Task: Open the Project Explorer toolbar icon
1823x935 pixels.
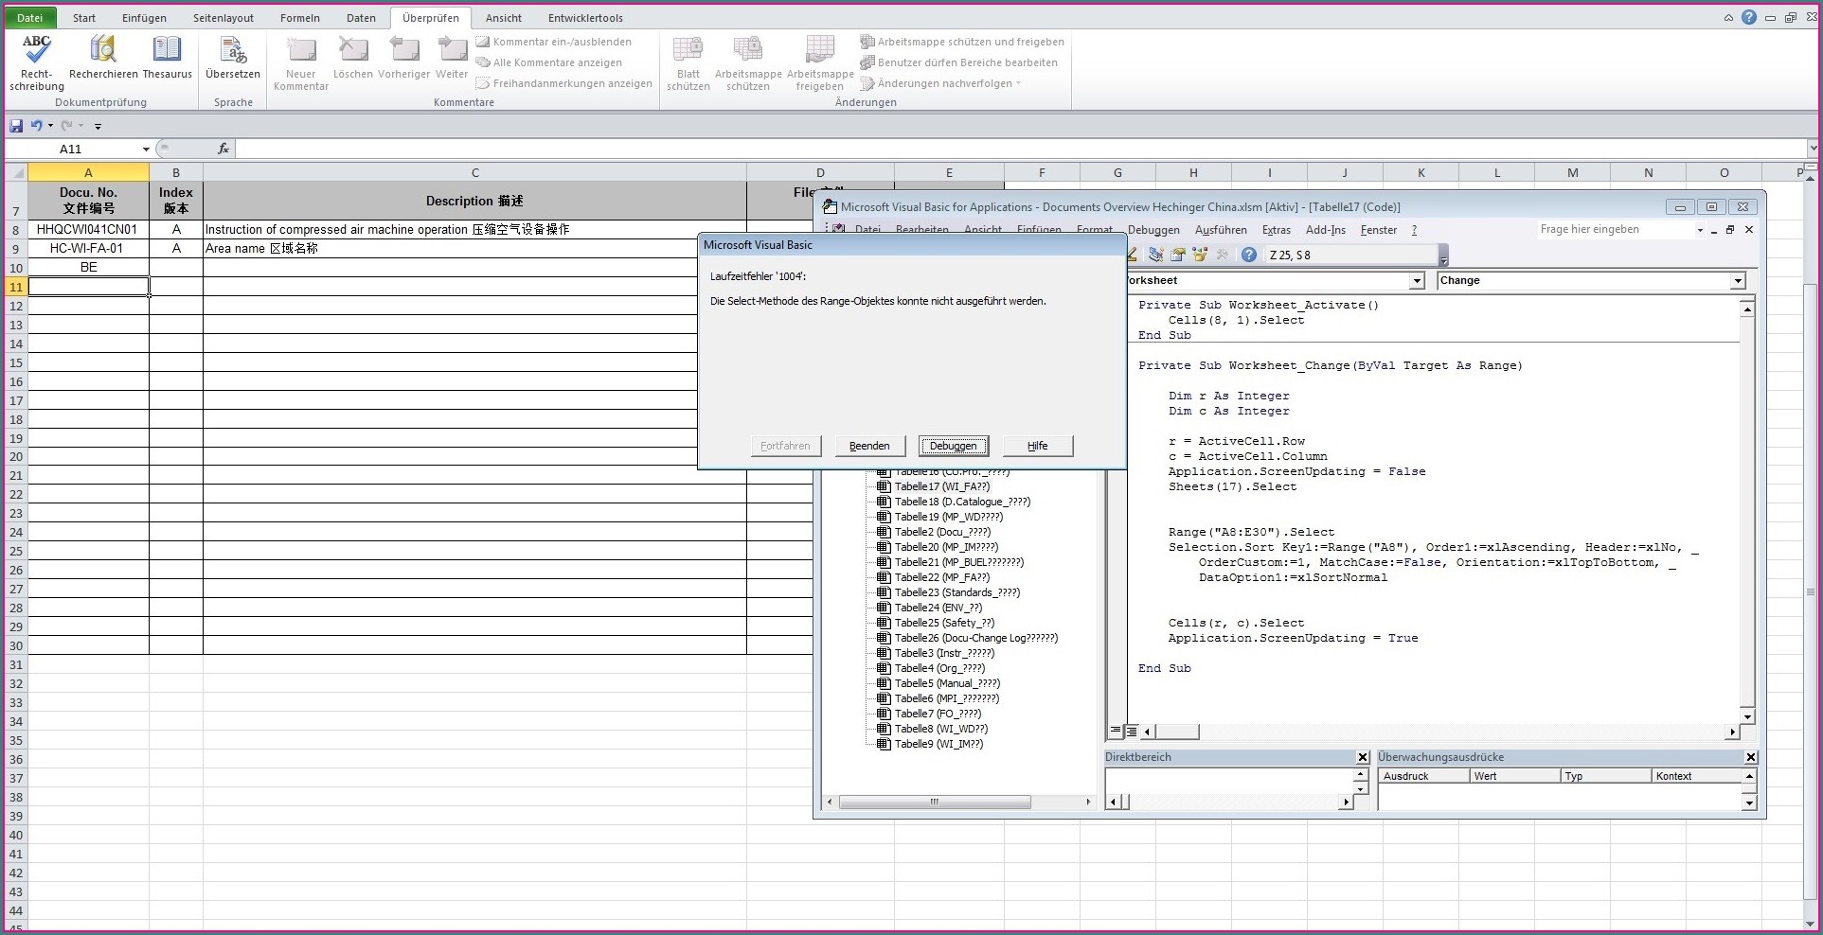Action: 1156,255
